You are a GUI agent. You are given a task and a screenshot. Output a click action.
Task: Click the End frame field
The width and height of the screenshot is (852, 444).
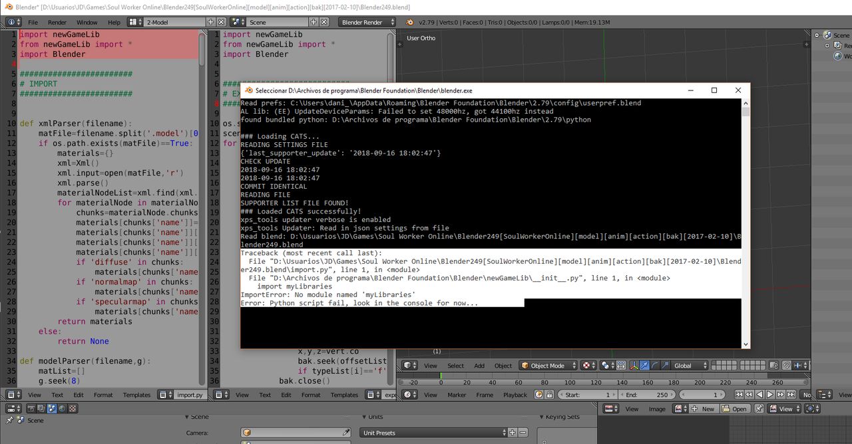(x=647, y=394)
